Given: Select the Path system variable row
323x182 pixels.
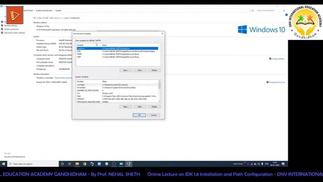Looking at the screenshot, I should pos(117,96).
